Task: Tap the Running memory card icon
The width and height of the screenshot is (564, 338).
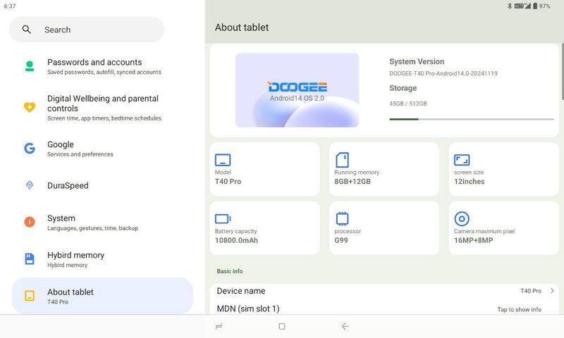Action: tap(342, 160)
